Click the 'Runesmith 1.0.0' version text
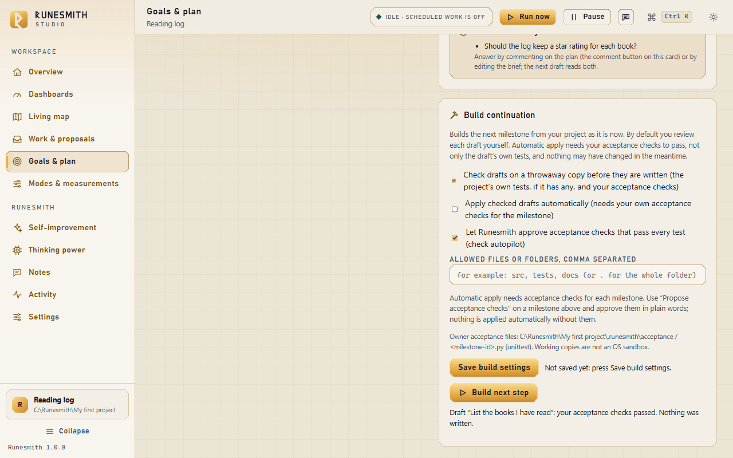The width and height of the screenshot is (733, 458). click(37, 447)
